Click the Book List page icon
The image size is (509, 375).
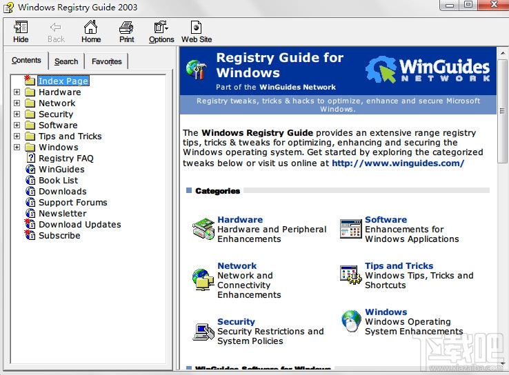(30, 180)
